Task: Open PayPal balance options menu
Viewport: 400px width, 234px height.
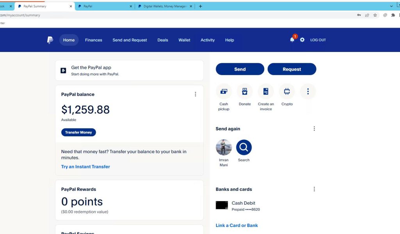Action: point(195,94)
